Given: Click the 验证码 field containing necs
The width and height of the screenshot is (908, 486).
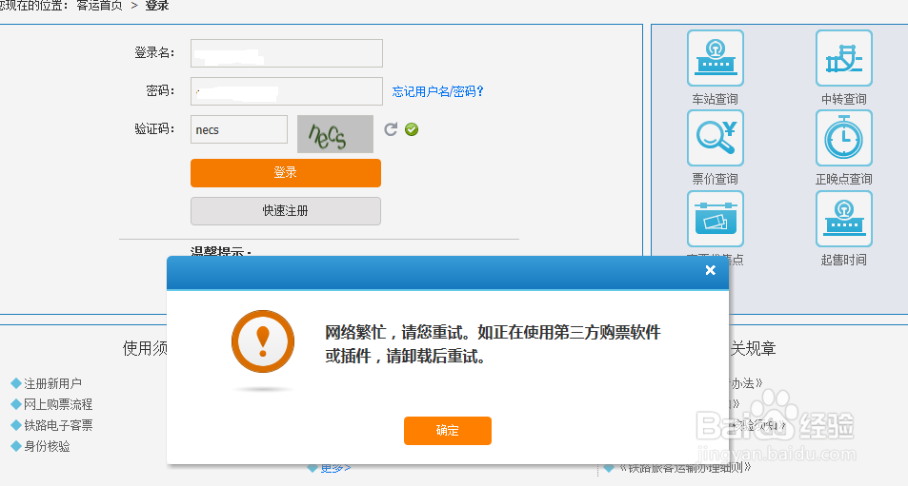Looking at the screenshot, I should coord(238,129).
